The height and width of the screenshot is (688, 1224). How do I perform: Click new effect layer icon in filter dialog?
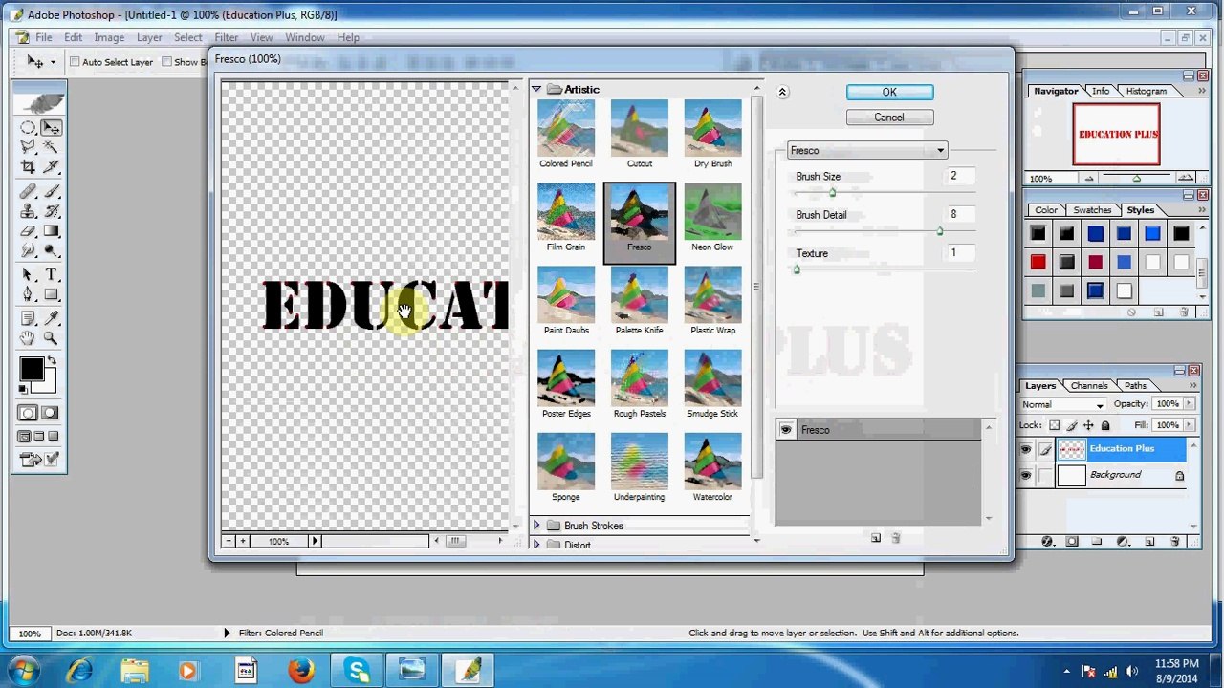[875, 538]
